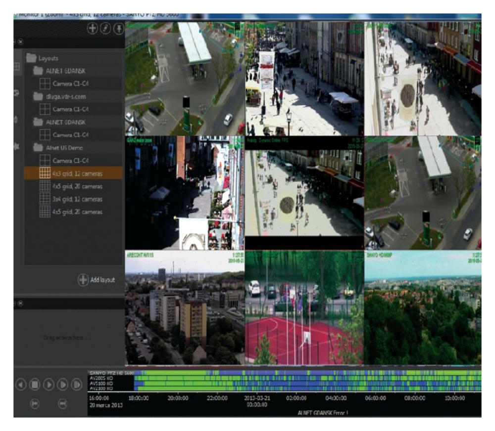Image resolution: width=495 pixels, height=431 pixels.
Task: Jump to next recording with skip-forward icon
Action: pos(63,404)
